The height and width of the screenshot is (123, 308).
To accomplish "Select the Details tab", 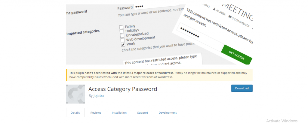I will (x=75, y=113).
